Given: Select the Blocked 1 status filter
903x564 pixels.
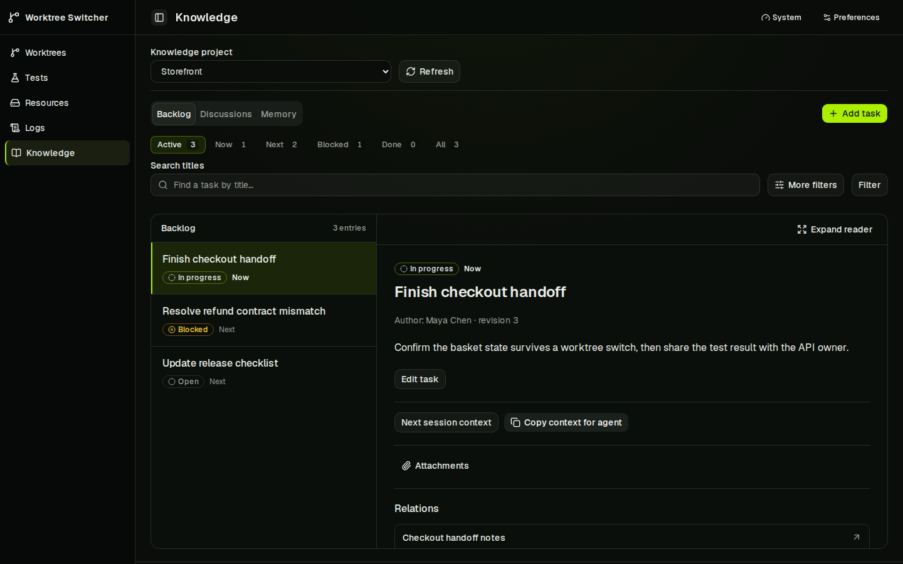Looking at the screenshot, I should coord(340,145).
